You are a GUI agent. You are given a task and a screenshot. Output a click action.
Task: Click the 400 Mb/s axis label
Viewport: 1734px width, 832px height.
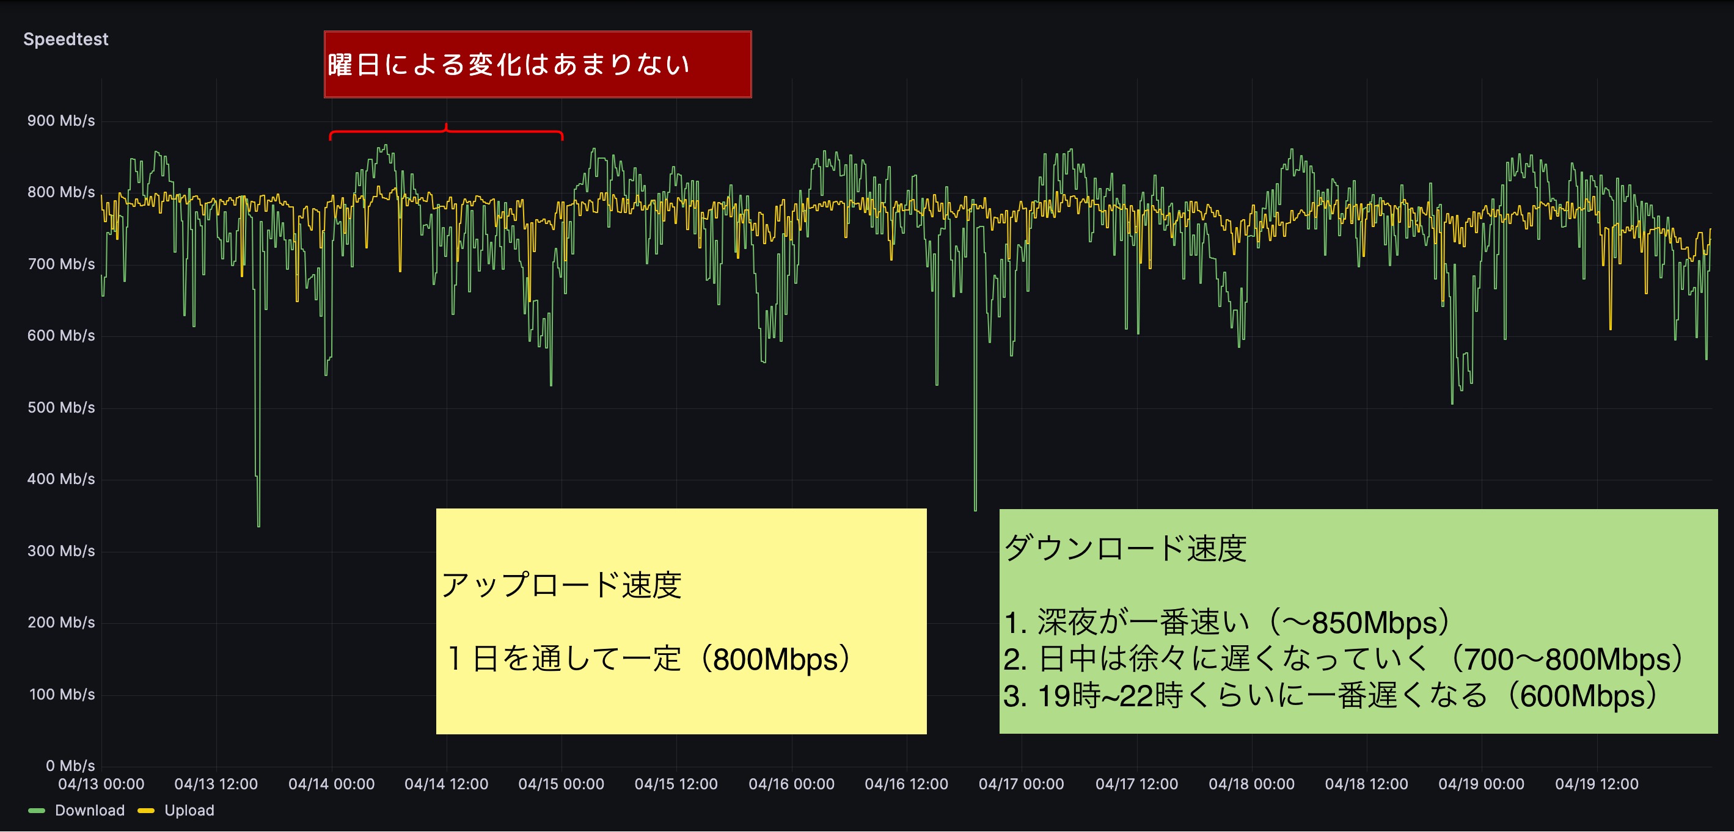(60, 479)
